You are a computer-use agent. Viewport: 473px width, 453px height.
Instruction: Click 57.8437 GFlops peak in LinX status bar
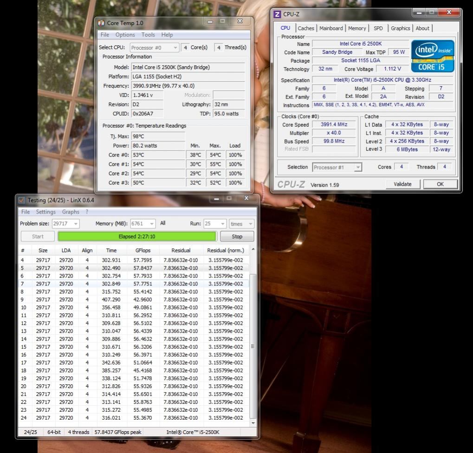(117, 432)
